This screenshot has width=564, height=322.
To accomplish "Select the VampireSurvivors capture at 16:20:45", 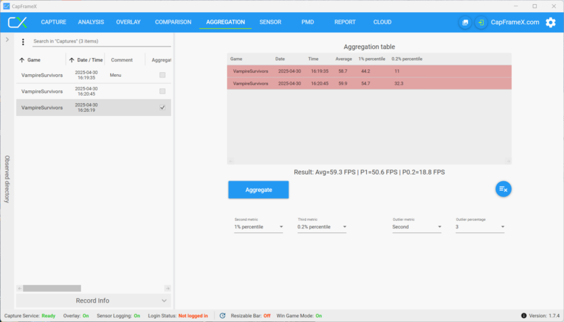I will 93,91.
